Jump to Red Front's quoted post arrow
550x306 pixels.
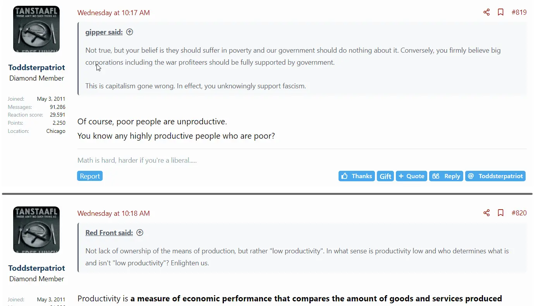[140, 232]
